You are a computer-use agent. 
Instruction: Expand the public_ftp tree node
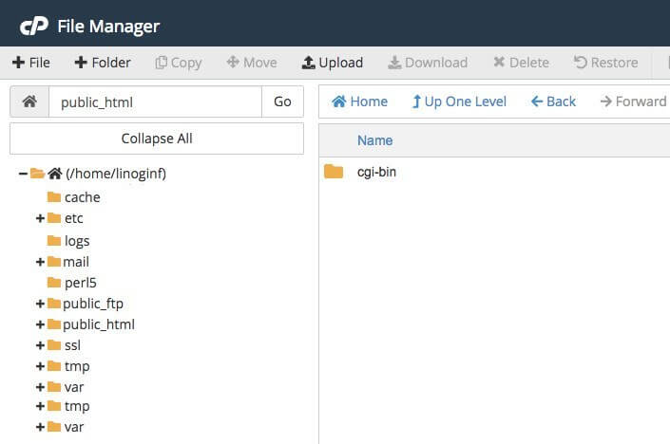(x=40, y=304)
